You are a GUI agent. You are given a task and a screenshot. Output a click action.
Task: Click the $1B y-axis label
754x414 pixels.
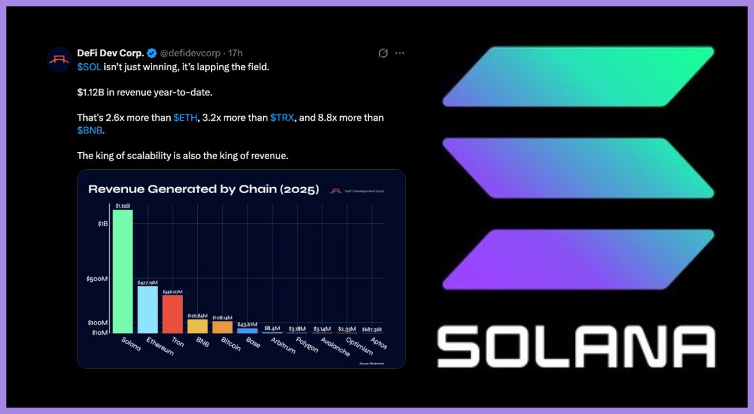click(x=103, y=224)
